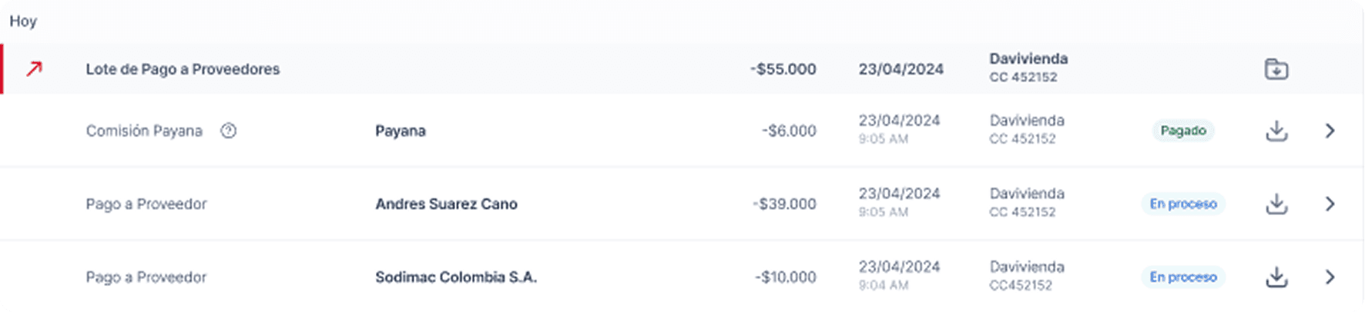Click En proceso badge for Sodimac

click(1183, 277)
